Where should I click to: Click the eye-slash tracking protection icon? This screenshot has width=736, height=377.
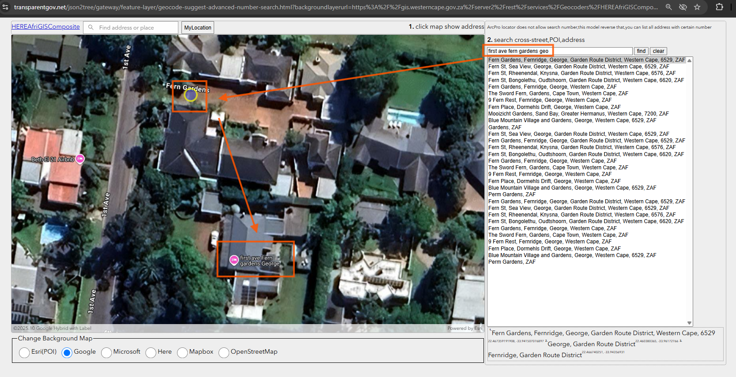683,7
